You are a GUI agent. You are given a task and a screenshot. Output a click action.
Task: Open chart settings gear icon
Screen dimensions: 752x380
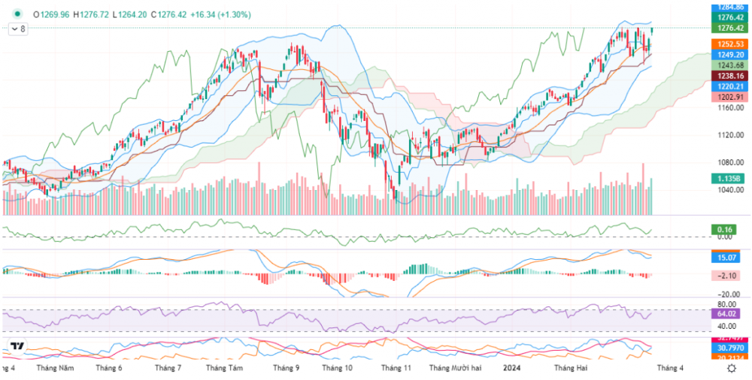point(731,368)
